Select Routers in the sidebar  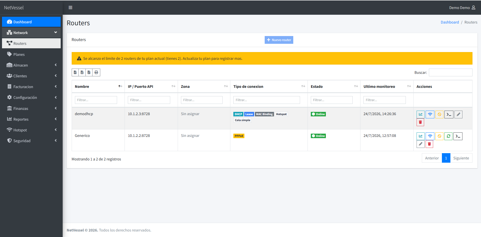point(31,43)
